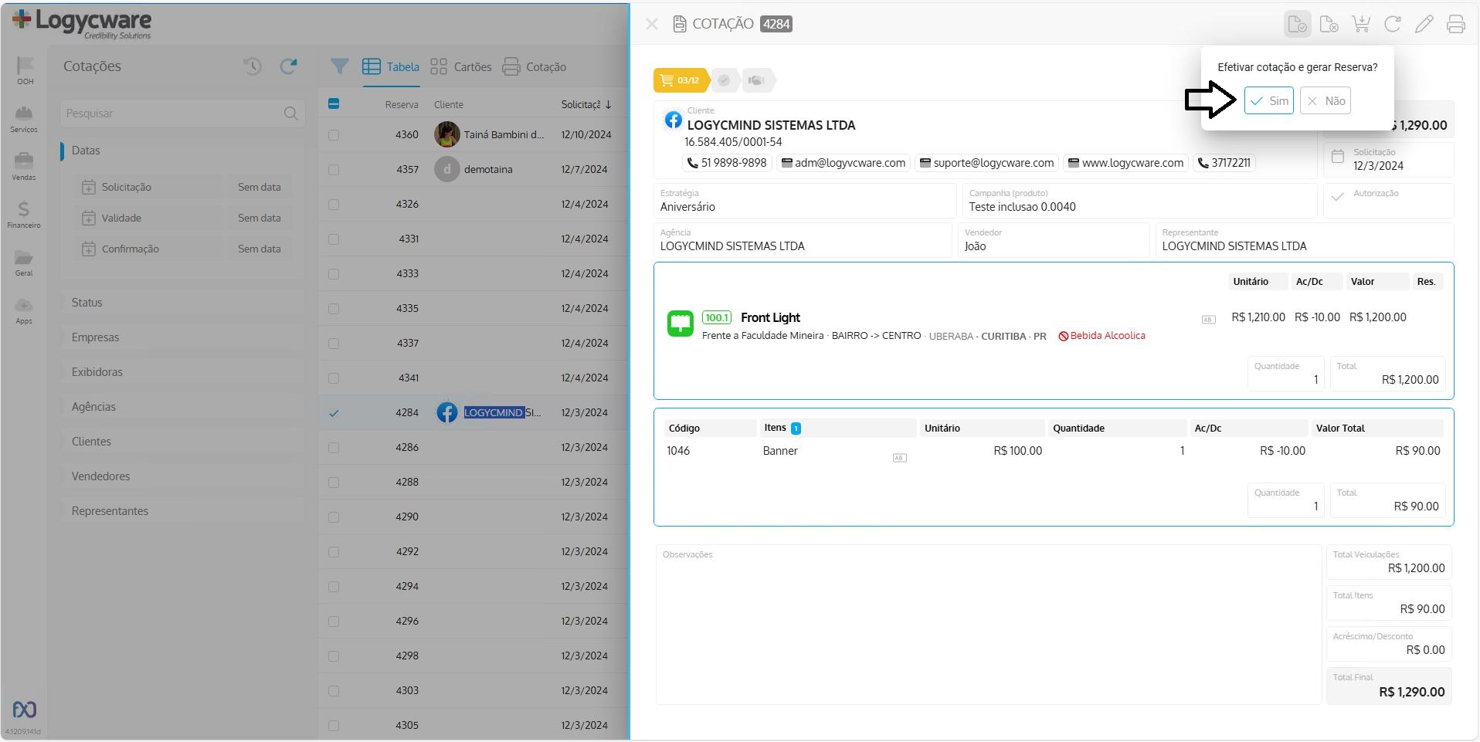Open the Financeiro sidebar module
This screenshot has width=1480, height=742.
point(24,214)
